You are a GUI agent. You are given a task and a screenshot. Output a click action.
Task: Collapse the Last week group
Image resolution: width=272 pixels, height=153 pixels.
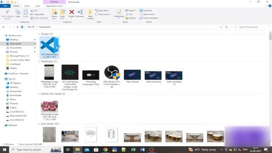39,124
